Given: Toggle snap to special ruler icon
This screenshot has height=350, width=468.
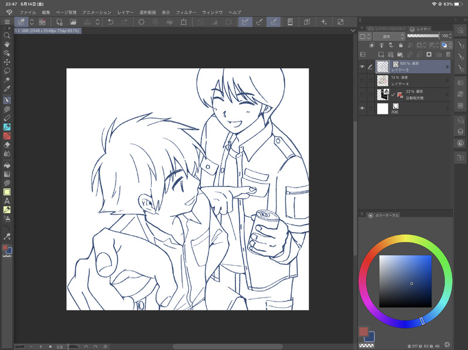Looking at the screenshot, I should click(x=259, y=22).
